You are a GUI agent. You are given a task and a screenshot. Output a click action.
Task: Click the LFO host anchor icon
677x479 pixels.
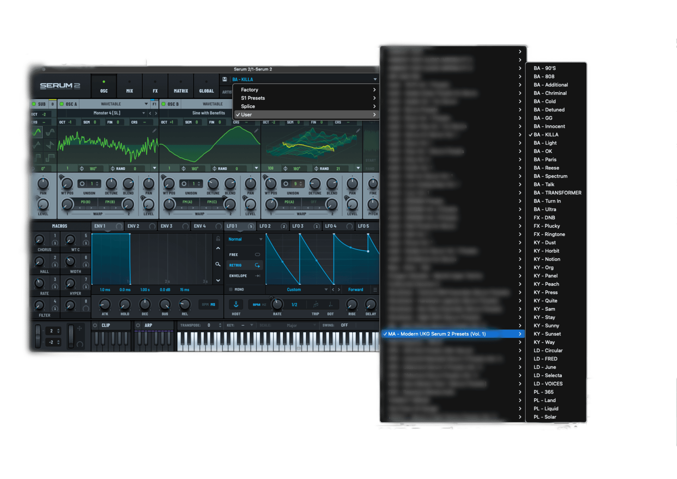(x=236, y=304)
